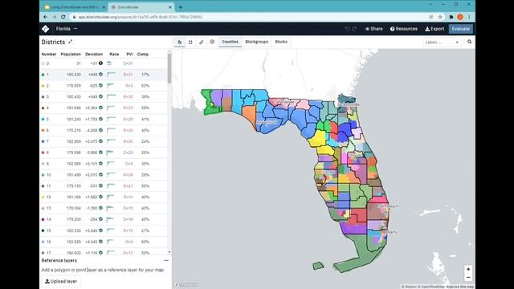Click the page share icon in address bar
514x289 pixels.
click(x=431, y=17)
